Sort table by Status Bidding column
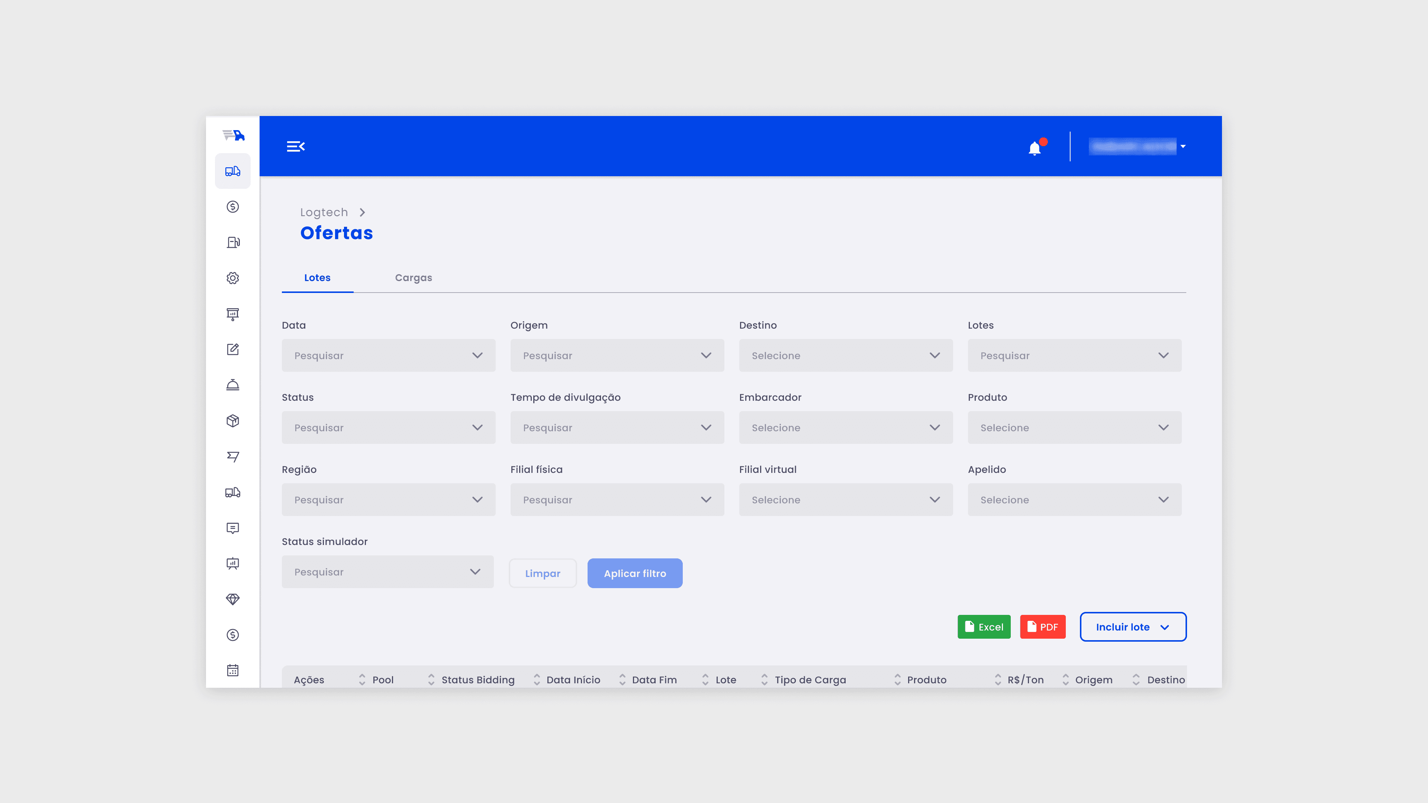Screen dimensions: 1428x803 [477, 680]
